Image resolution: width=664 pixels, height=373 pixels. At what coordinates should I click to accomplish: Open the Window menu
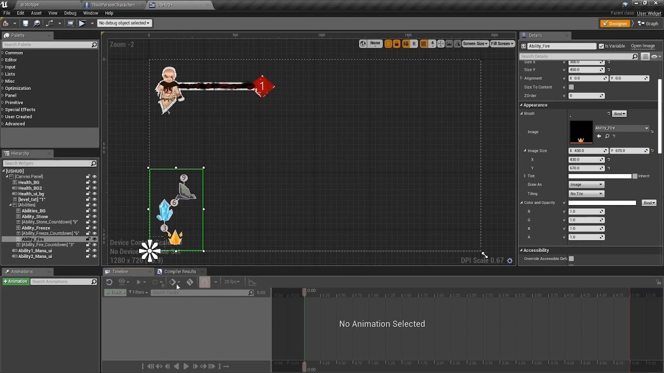click(90, 13)
